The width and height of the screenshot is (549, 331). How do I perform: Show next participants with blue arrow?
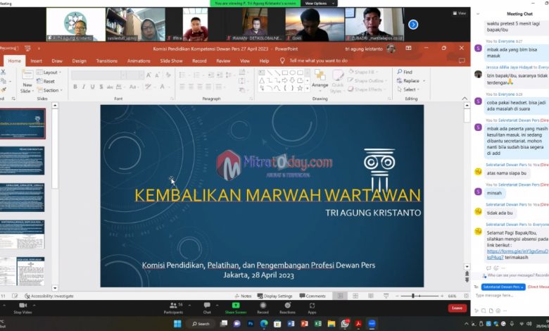coord(413,25)
